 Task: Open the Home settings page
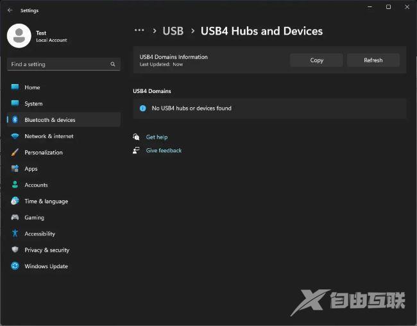click(x=64, y=87)
